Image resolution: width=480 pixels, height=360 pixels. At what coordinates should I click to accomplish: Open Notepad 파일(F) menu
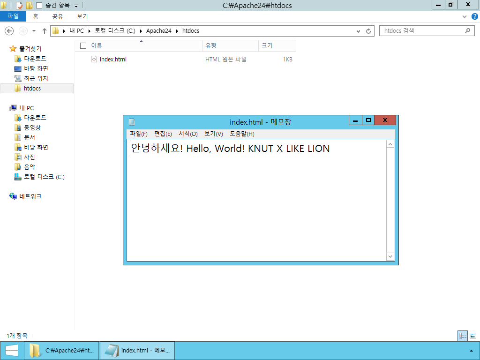pyautogui.click(x=138, y=134)
